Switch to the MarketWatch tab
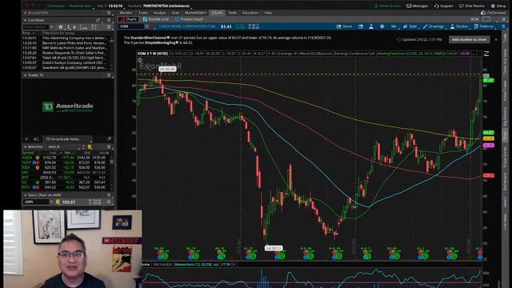The width and height of the screenshot is (512, 288). 195,13
